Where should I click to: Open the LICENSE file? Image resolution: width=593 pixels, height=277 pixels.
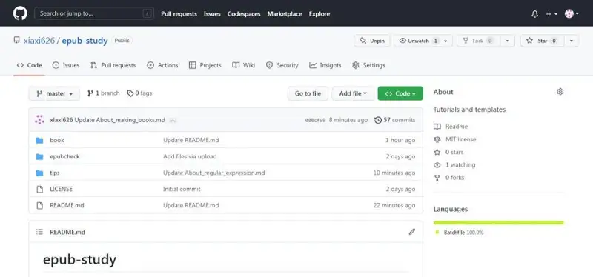61,189
